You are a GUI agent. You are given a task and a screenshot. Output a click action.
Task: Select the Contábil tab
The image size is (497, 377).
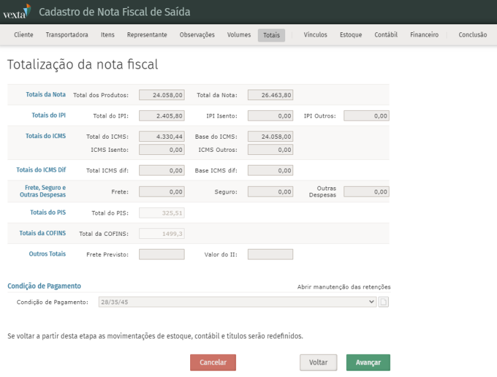coord(386,35)
